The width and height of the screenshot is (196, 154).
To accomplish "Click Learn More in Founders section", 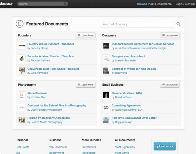I will (86, 36).
